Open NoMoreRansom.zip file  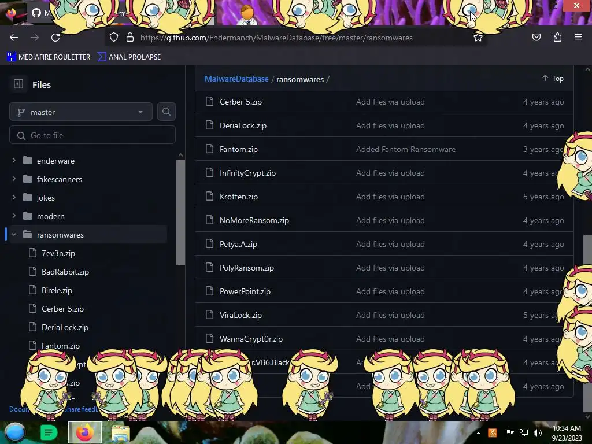point(254,220)
